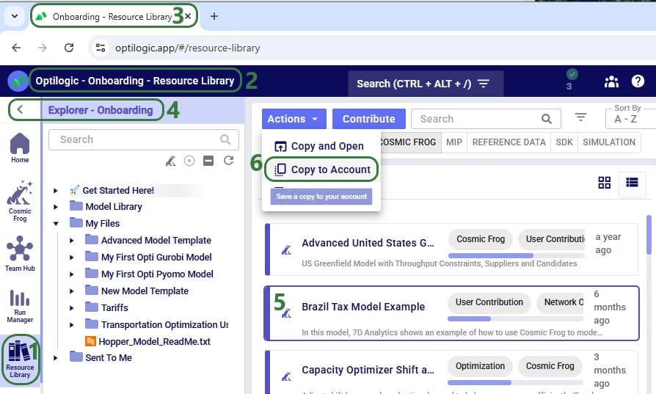Expand the Sent To Me folder

click(x=56, y=358)
